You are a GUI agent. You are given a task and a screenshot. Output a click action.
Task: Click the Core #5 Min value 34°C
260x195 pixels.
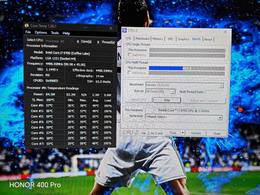71,133
